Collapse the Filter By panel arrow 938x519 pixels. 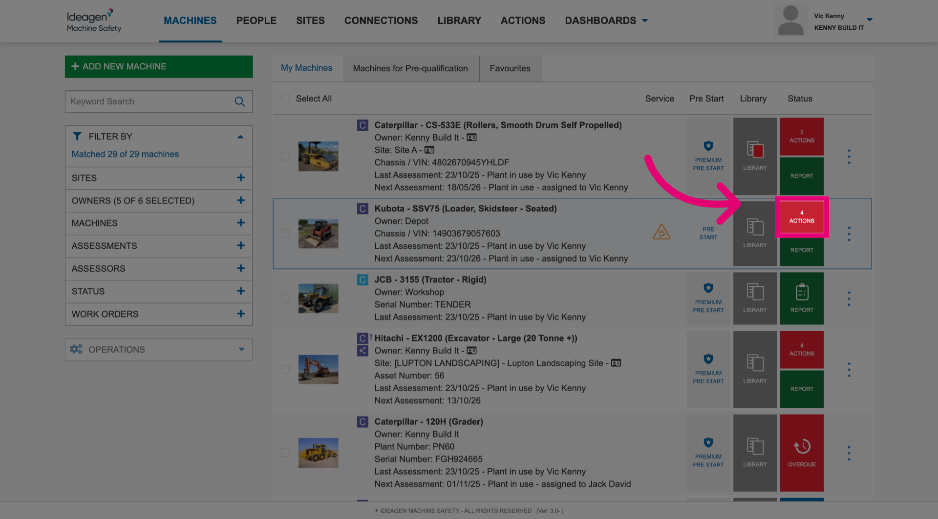click(240, 137)
